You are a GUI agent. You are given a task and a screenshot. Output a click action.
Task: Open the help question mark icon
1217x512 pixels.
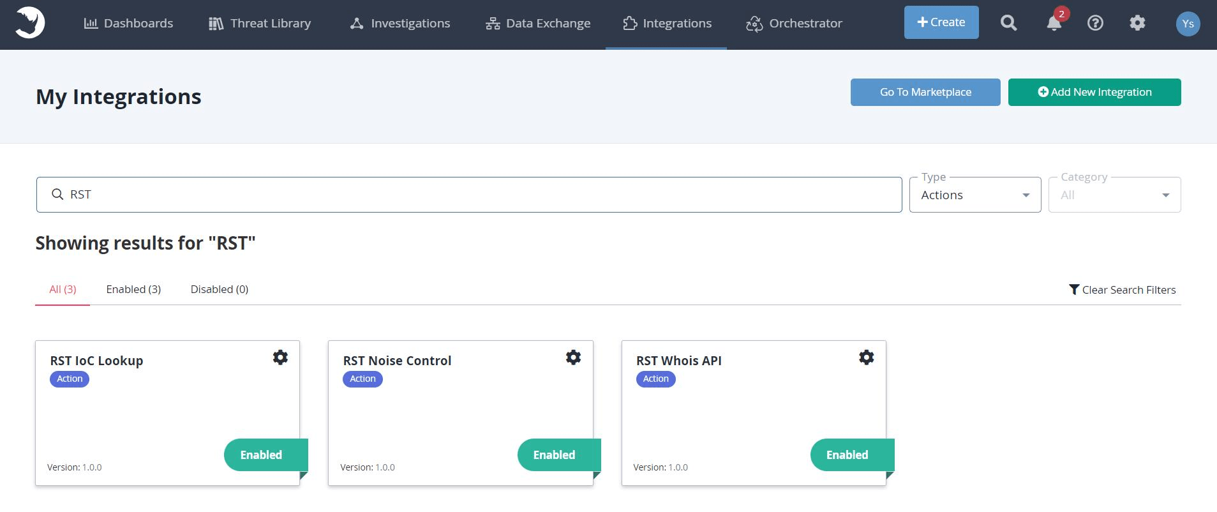(1095, 23)
